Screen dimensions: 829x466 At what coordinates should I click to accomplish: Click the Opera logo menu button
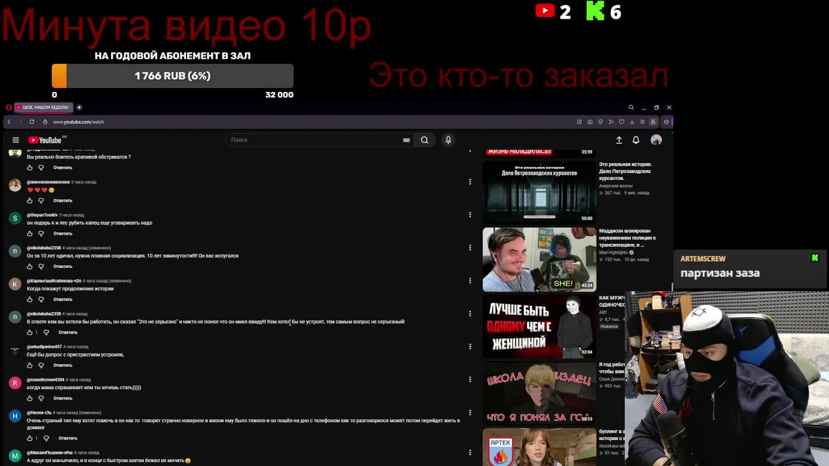click(8, 107)
